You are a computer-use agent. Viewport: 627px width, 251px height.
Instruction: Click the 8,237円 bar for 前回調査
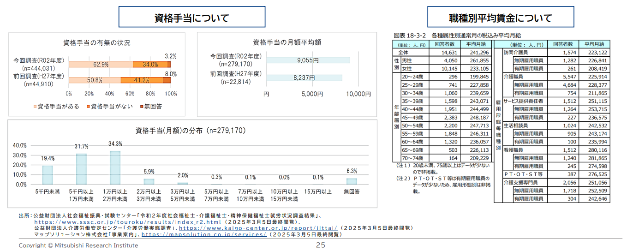coord(304,78)
